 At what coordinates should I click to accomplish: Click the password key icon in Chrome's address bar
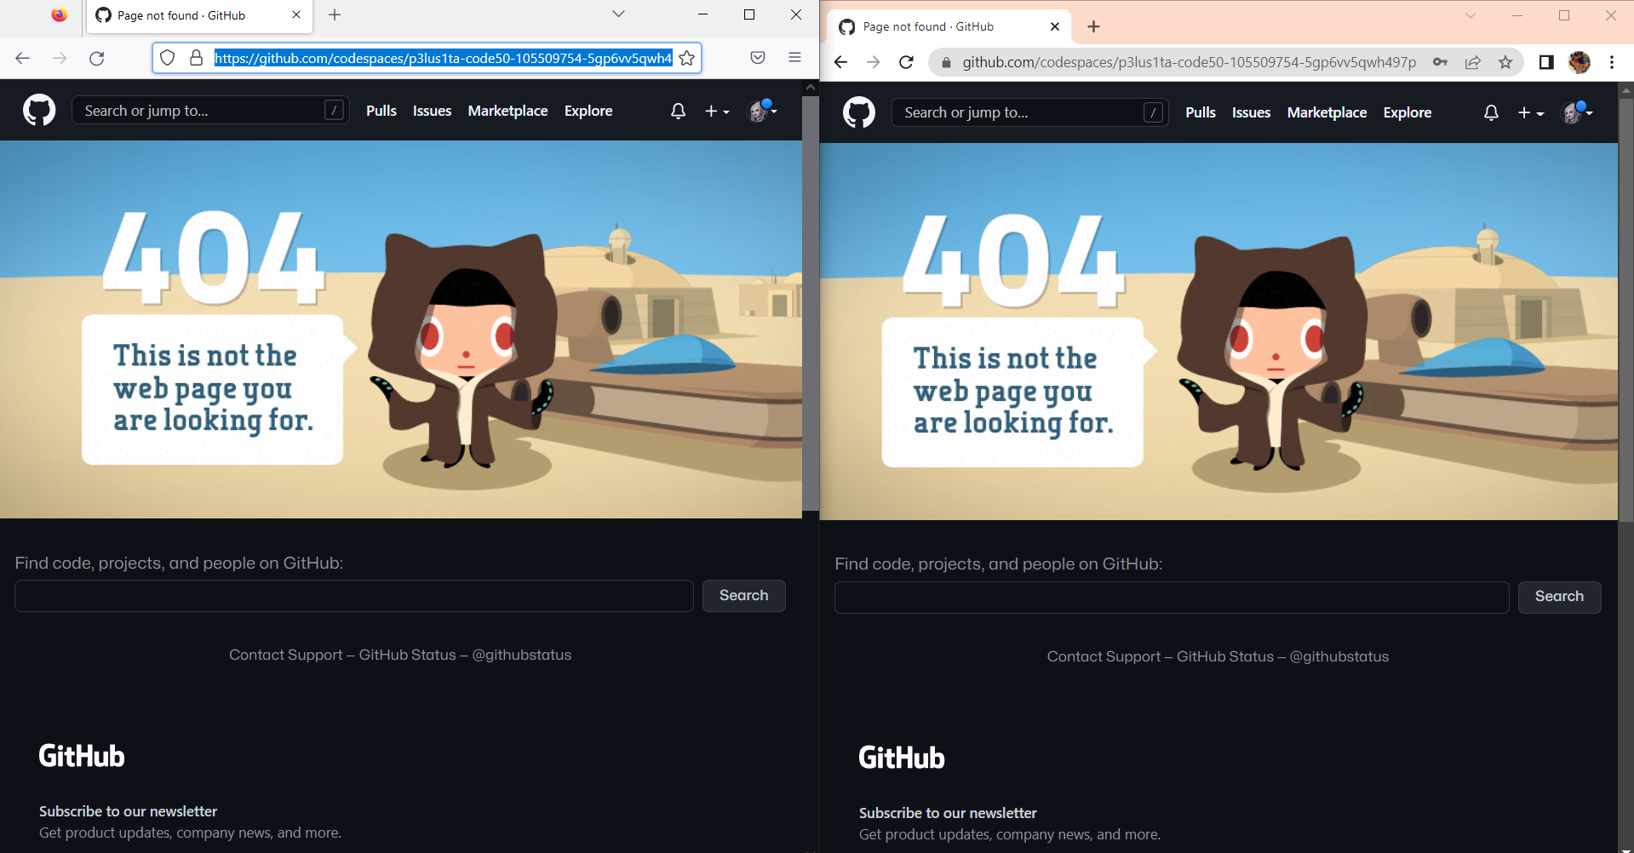pyautogui.click(x=1441, y=62)
